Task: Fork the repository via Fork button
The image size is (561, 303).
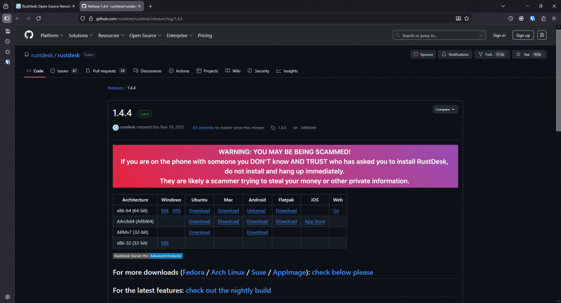Action: (x=492, y=54)
